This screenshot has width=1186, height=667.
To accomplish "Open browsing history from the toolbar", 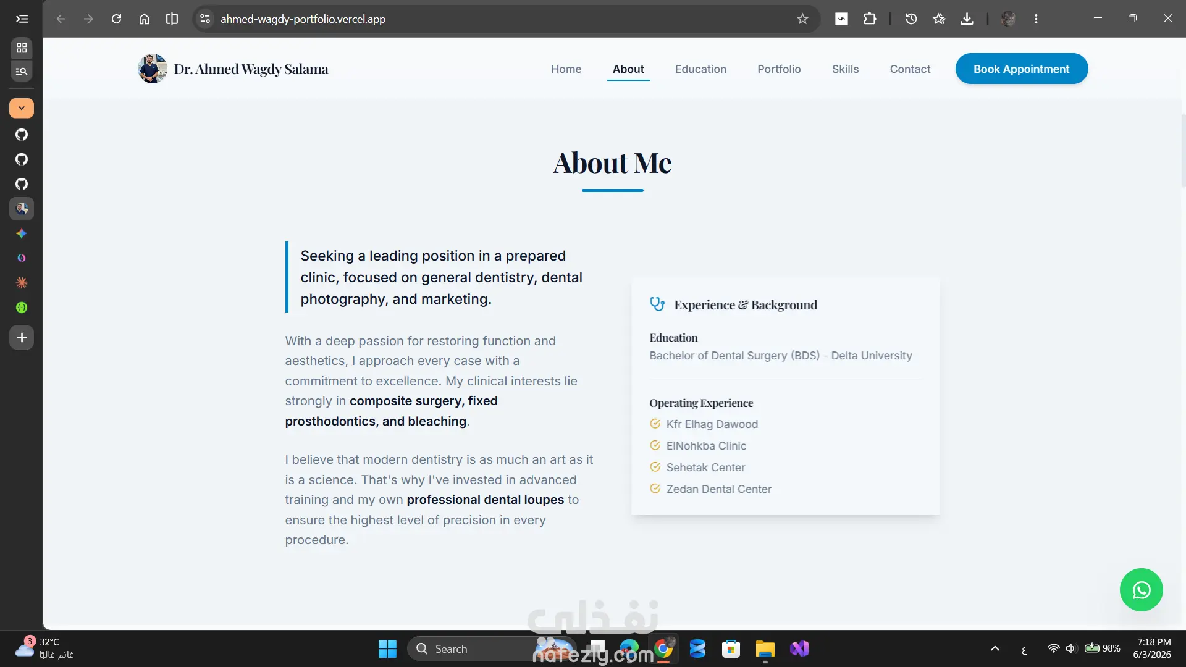I will [911, 19].
